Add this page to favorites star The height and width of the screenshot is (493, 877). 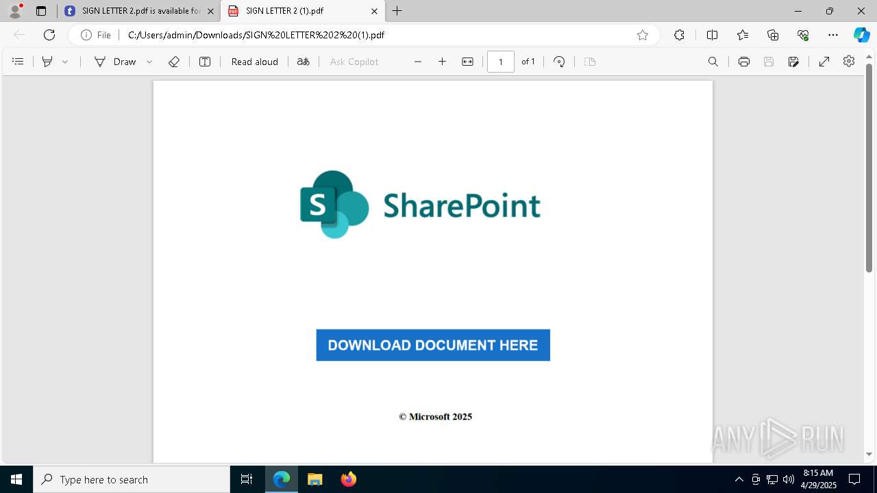[x=643, y=35]
